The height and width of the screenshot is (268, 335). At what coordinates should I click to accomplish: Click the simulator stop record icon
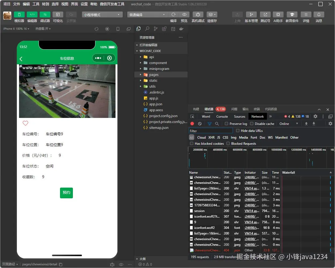[x=107, y=29]
